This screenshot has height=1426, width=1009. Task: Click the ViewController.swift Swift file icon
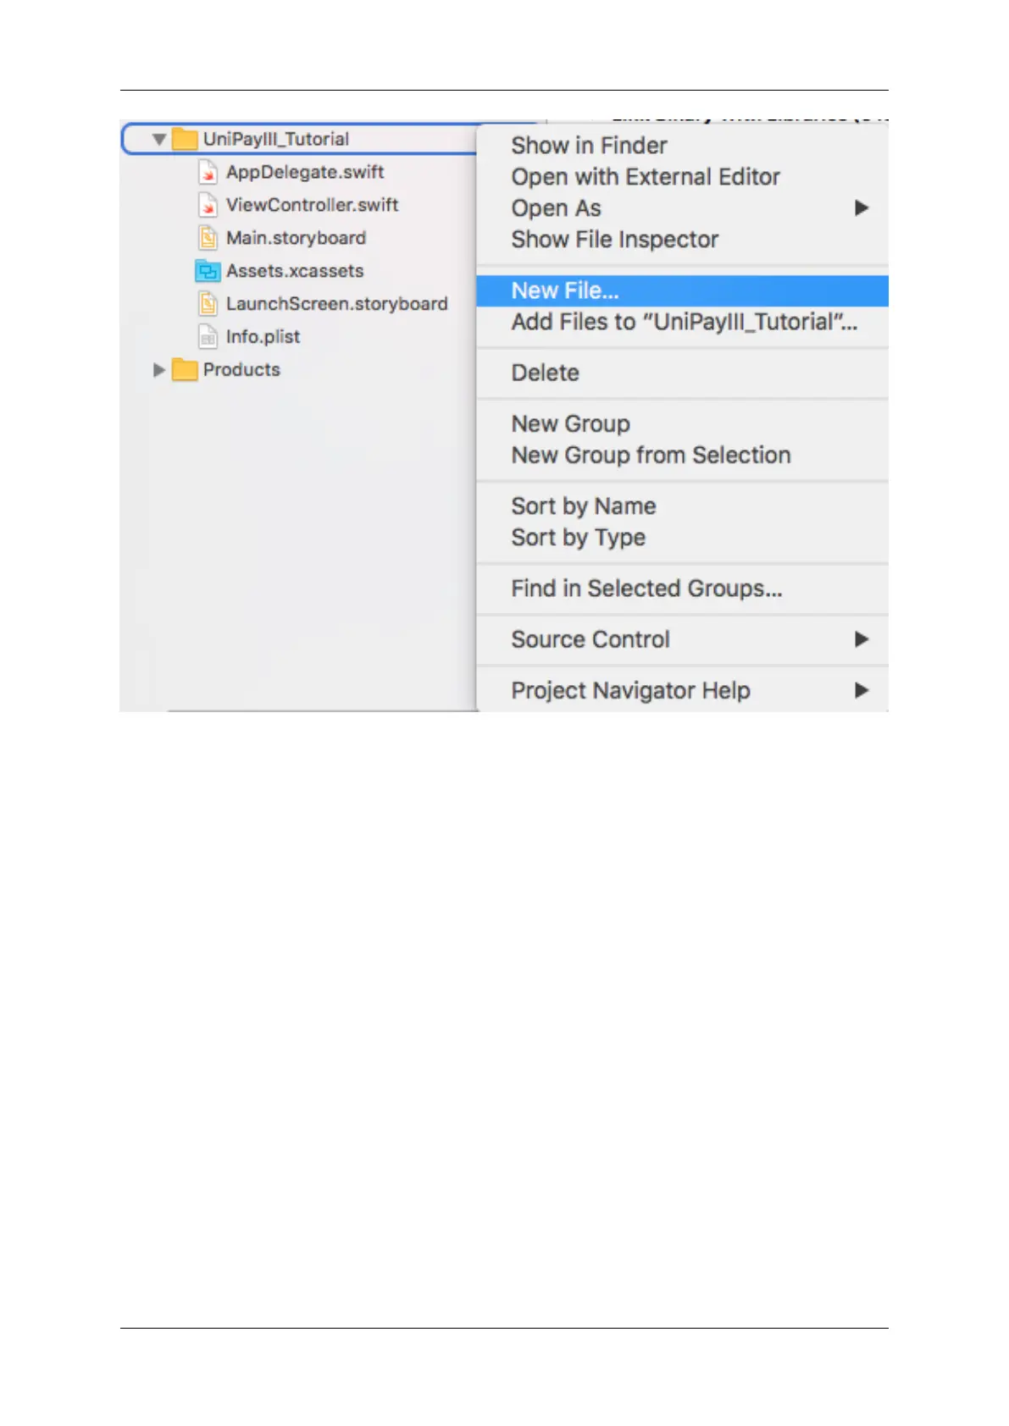tap(208, 205)
